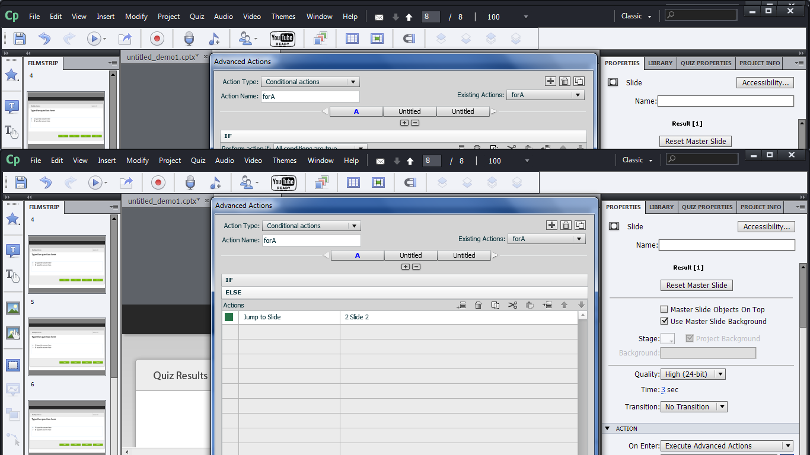
Task: Click the IF section header in lower dialog
Action: (404, 280)
